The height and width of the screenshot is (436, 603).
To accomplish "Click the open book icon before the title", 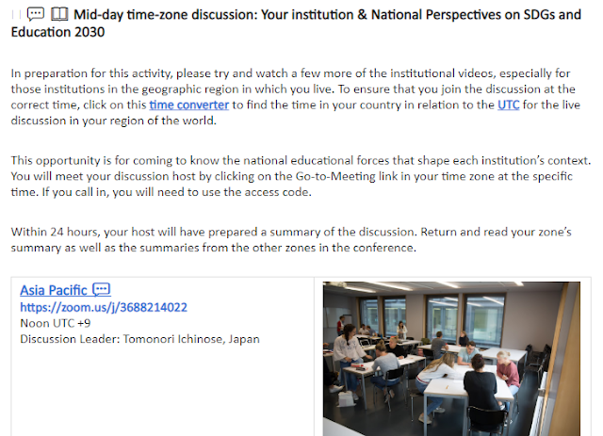I will coord(59,14).
